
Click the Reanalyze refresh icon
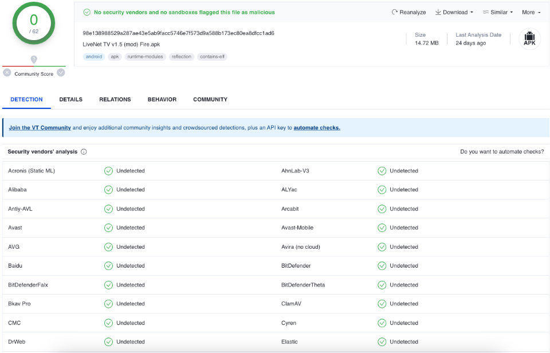[395, 12]
